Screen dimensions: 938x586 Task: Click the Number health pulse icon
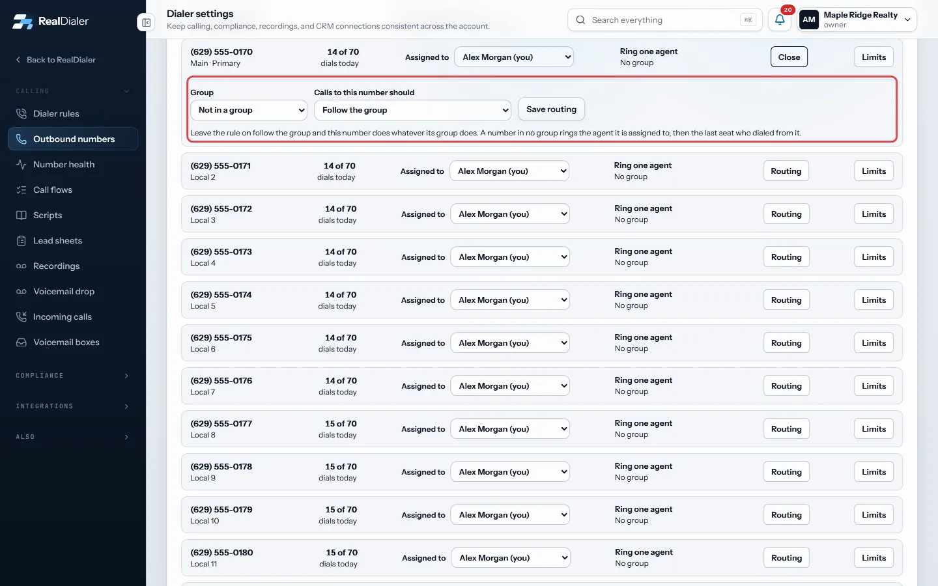coord(21,165)
